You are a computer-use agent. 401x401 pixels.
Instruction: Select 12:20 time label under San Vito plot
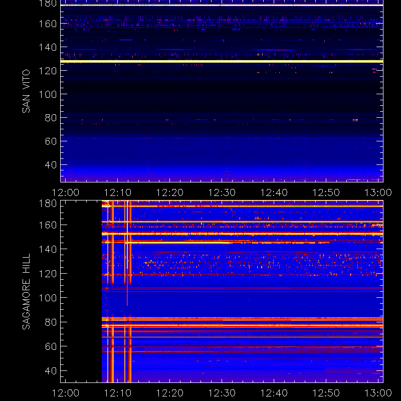point(170,192)
